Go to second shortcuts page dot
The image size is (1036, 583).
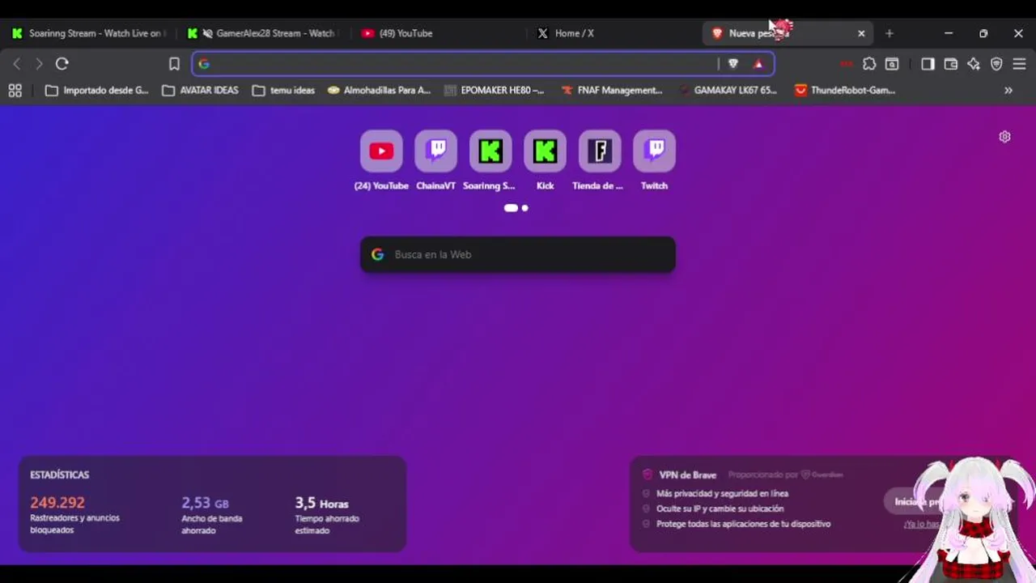tap(524, 208)
